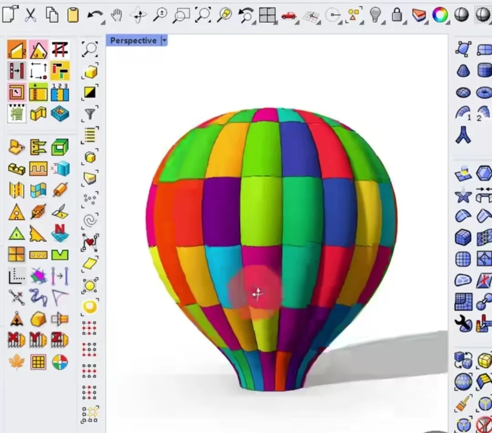The width and height of the screenshot is (492, 433).
Task: Open the Perspective viewport dropdown arrow
Action: (x=164, y=41)
